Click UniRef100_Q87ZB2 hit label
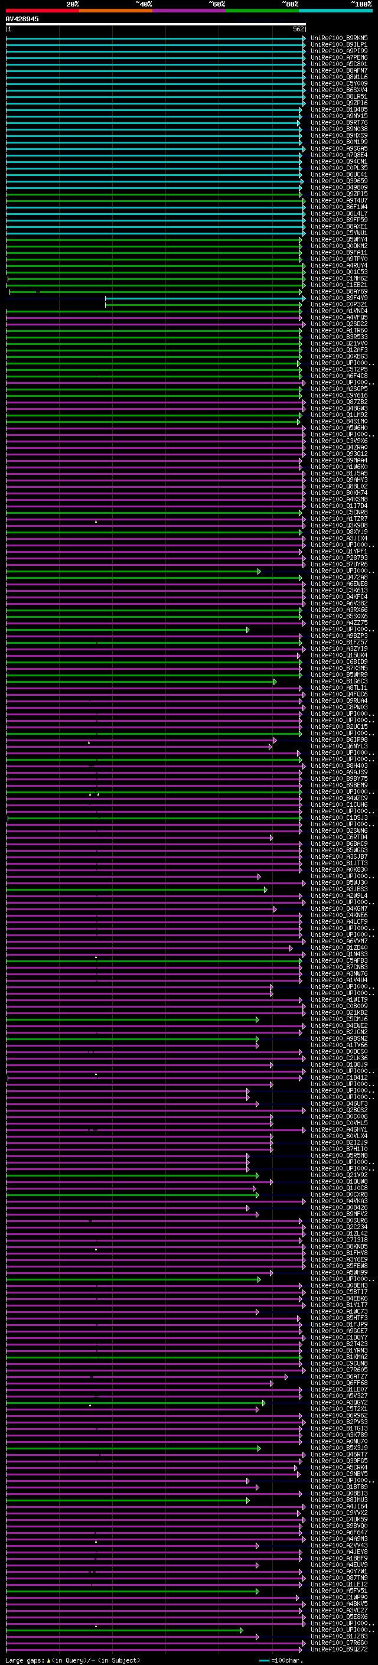The width and height of the screenshot is (378, 1665). (339, 402)
